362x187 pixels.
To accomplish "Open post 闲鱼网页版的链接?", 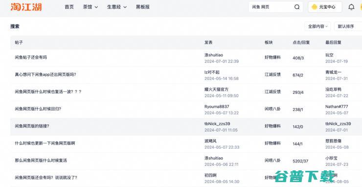I will 32,126.
